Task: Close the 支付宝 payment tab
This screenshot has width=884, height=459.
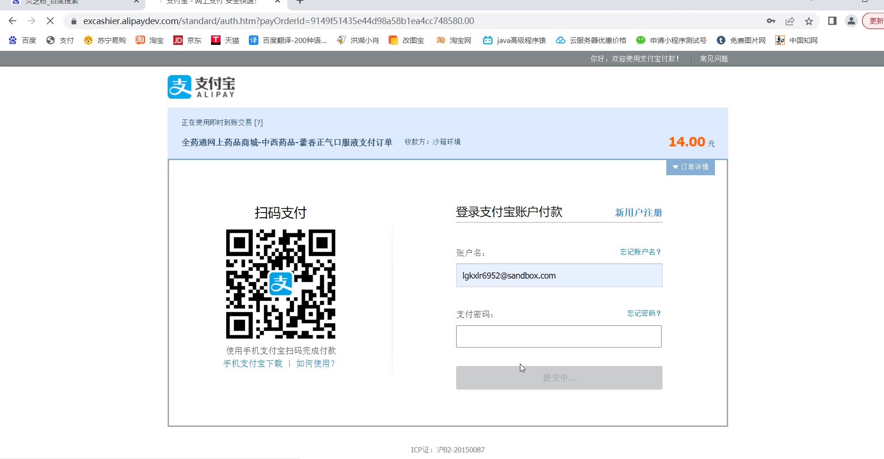Action: pos(278,2)
